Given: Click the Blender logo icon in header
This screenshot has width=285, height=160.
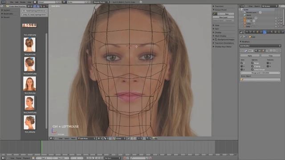Looking at the screenshot, I should (141, 2).
